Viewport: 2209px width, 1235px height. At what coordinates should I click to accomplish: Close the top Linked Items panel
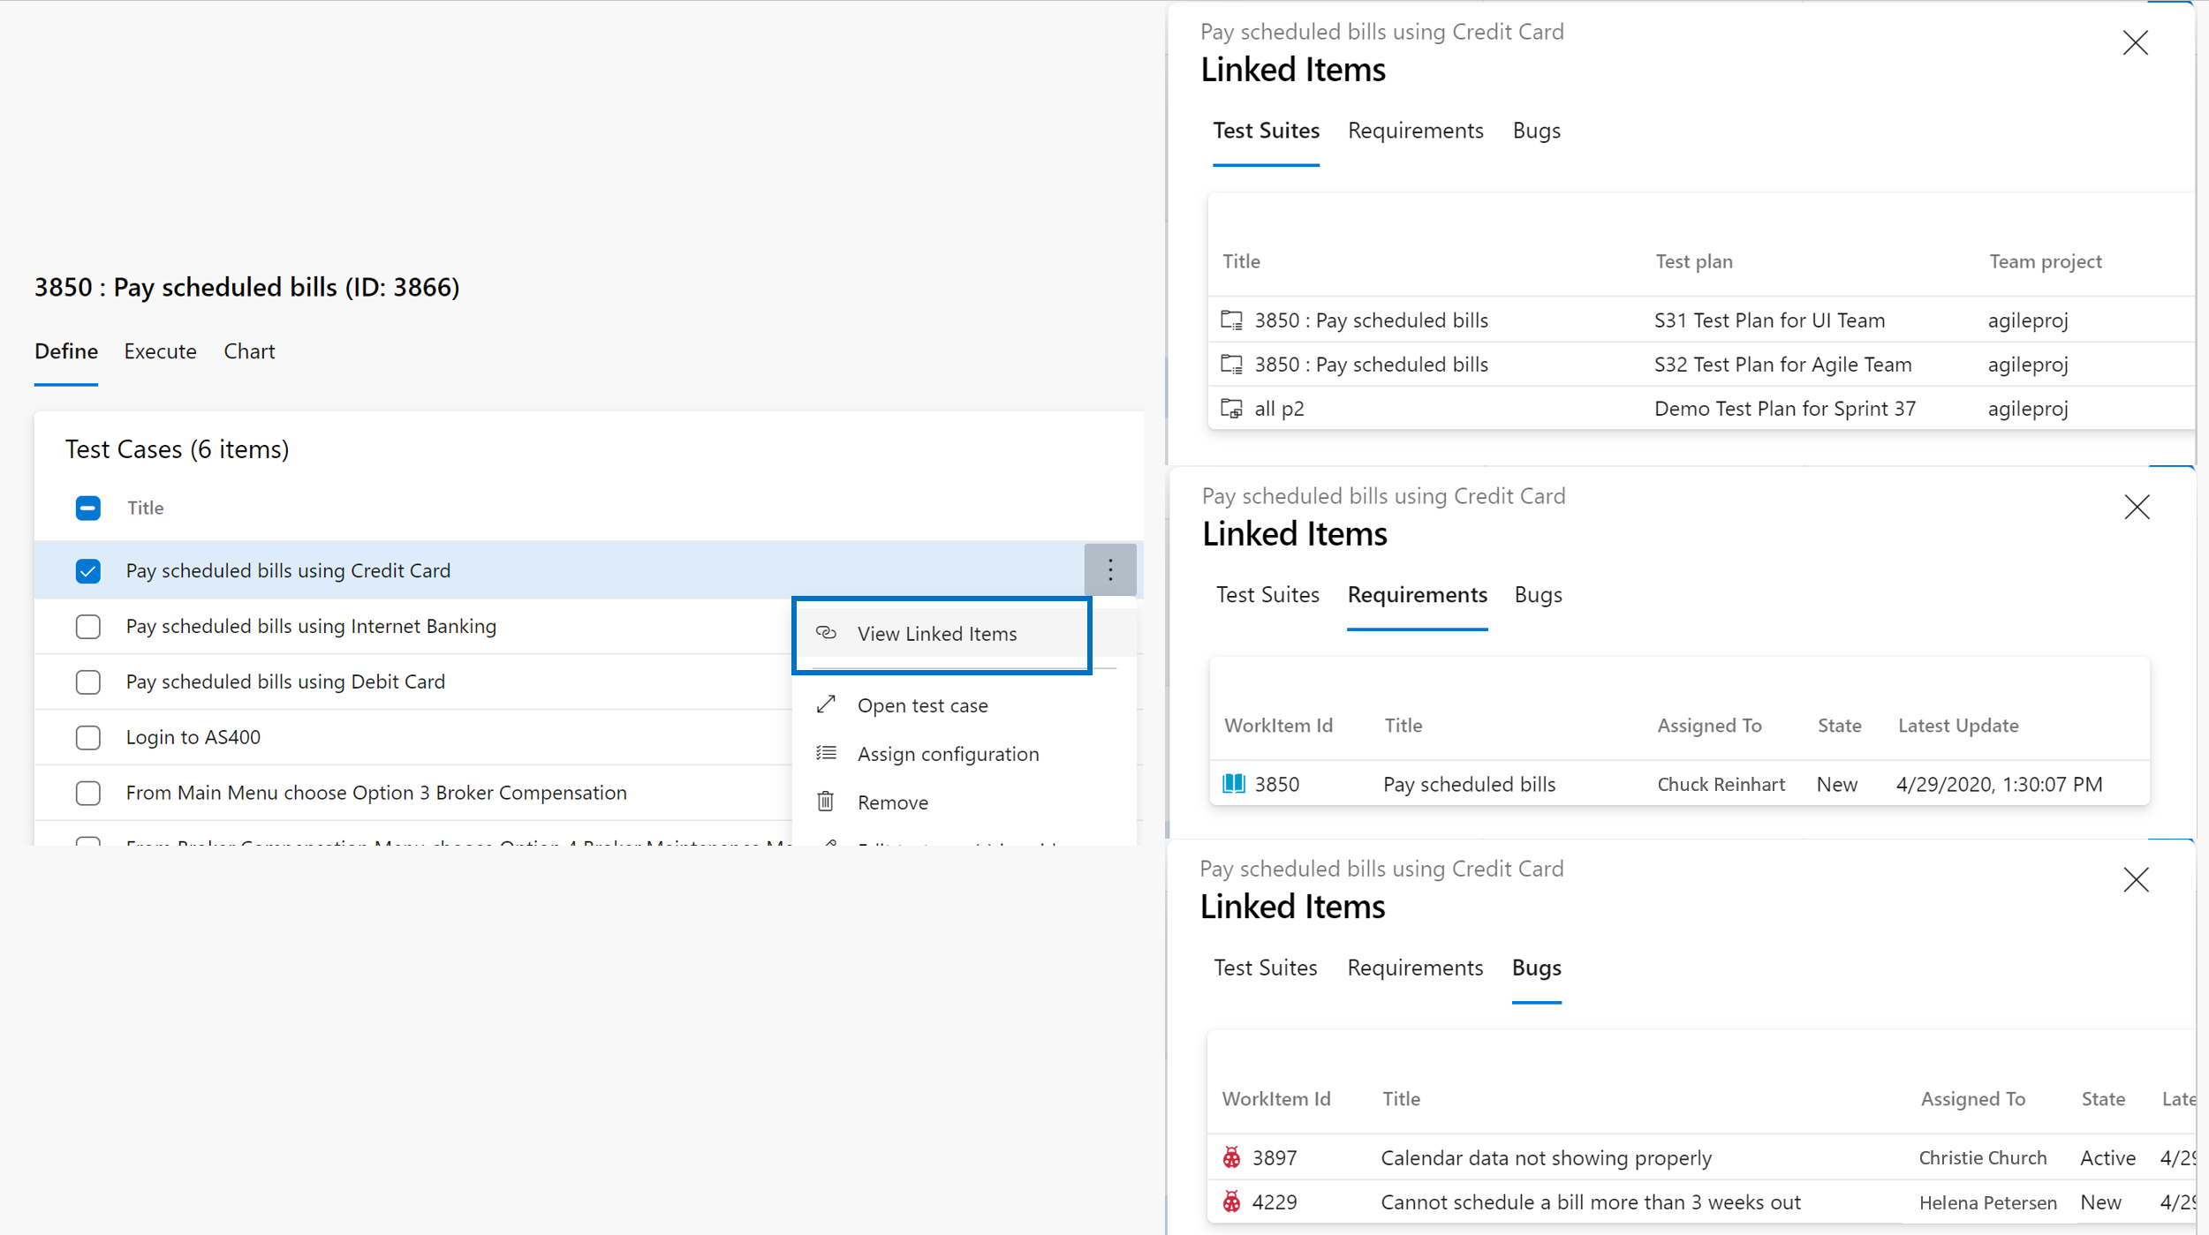coord(2135,41)
